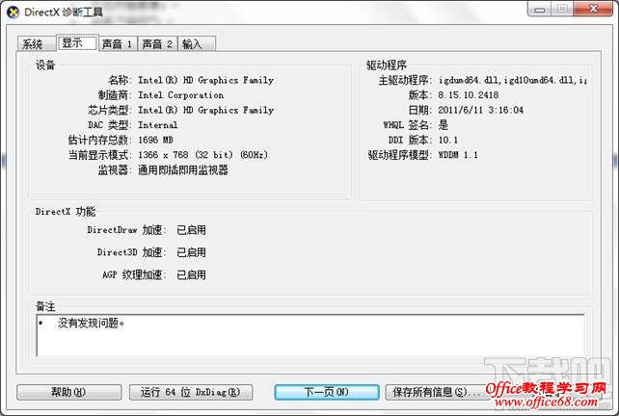Click 运行 64 位 DxDiag button

(x=191, y=392)
